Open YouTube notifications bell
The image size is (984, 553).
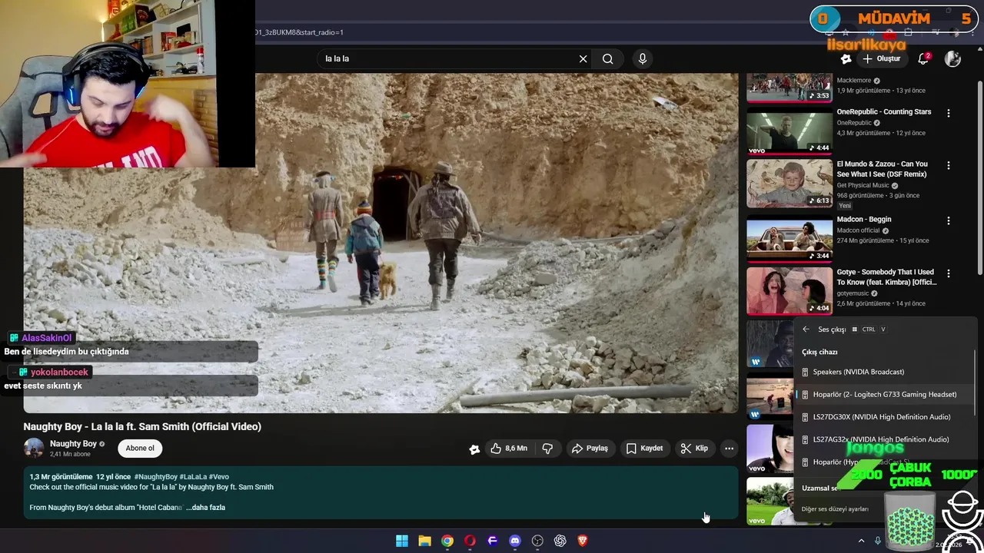[x=924, y=58]
